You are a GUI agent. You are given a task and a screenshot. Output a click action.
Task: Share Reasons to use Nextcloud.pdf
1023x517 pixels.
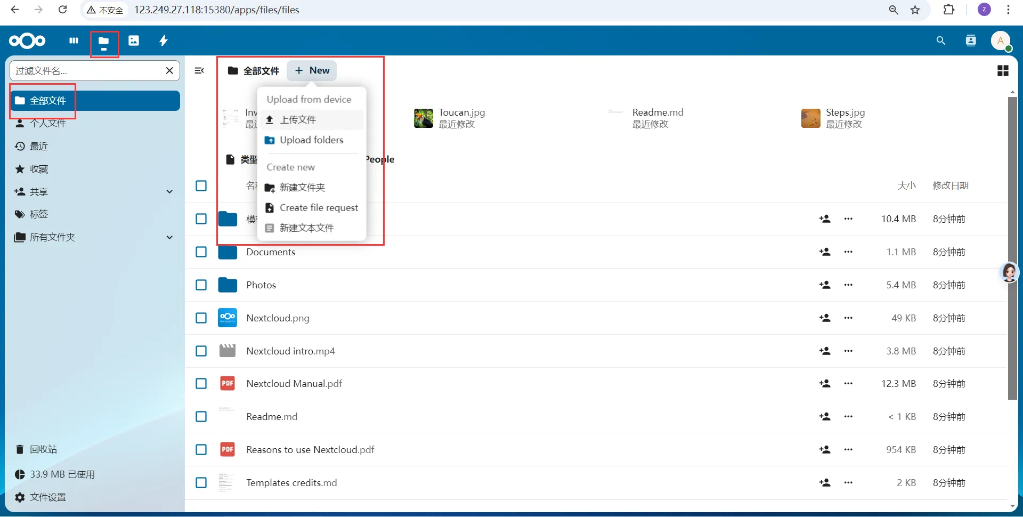(x=825, y=450)
